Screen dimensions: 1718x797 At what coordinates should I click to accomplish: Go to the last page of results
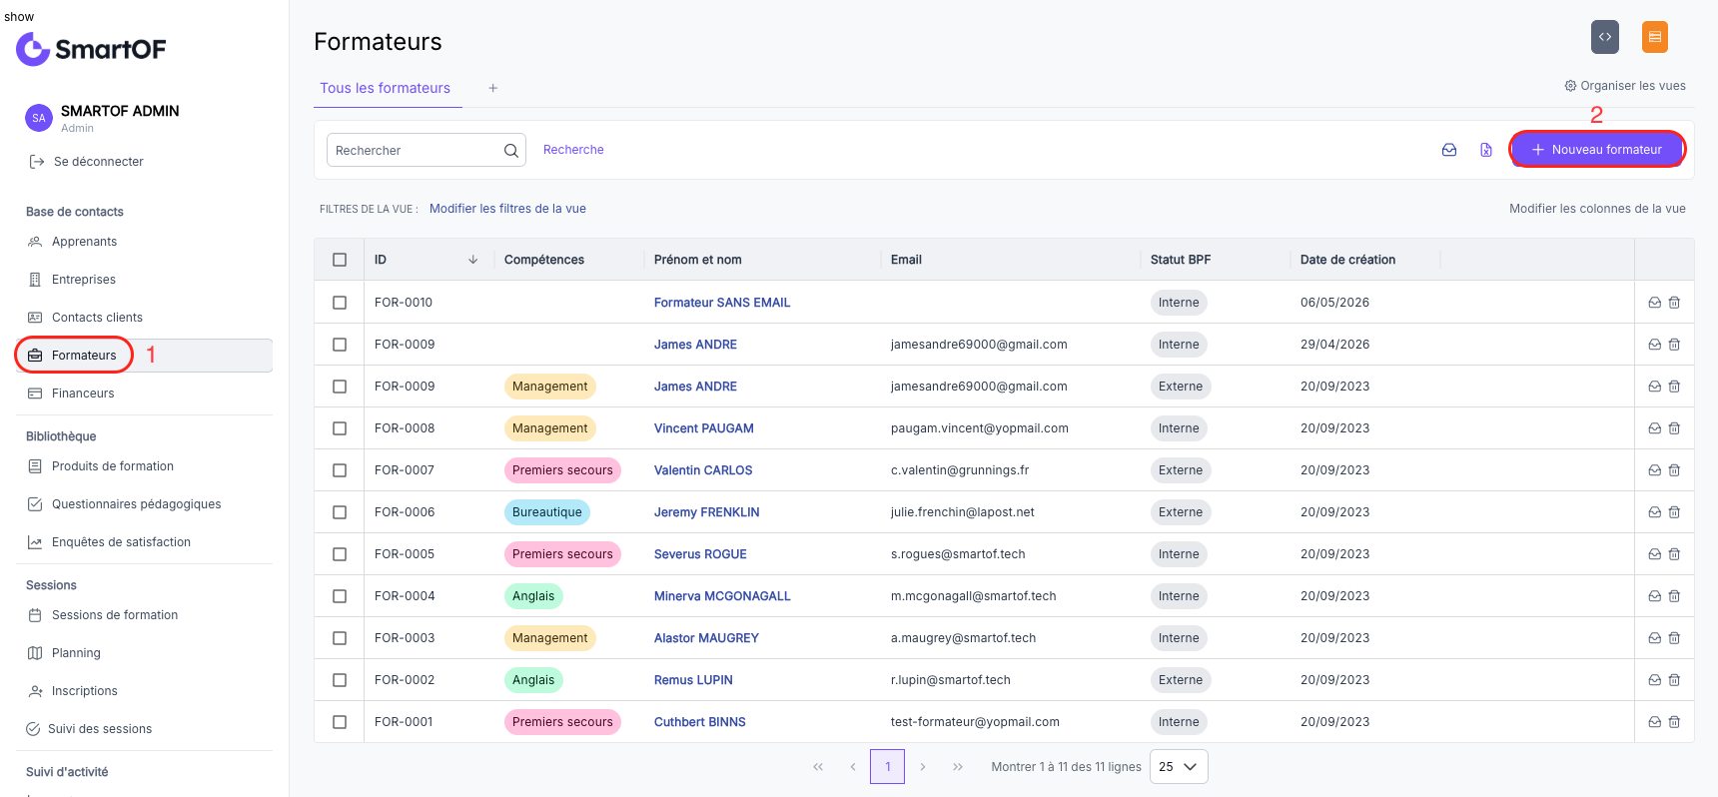958,767
